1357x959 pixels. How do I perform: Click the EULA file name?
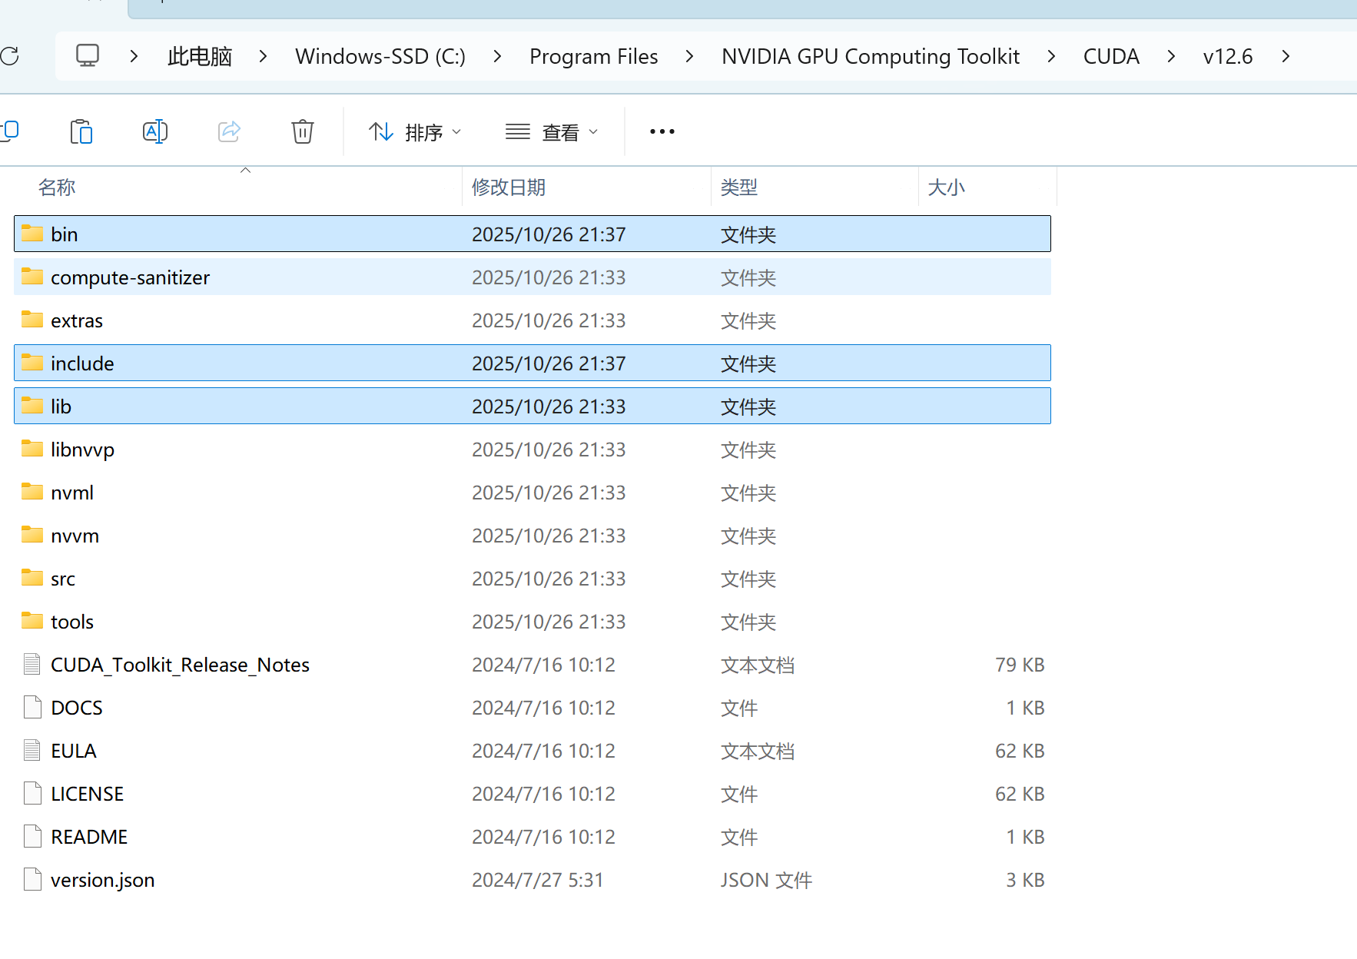tap(74, 751)
